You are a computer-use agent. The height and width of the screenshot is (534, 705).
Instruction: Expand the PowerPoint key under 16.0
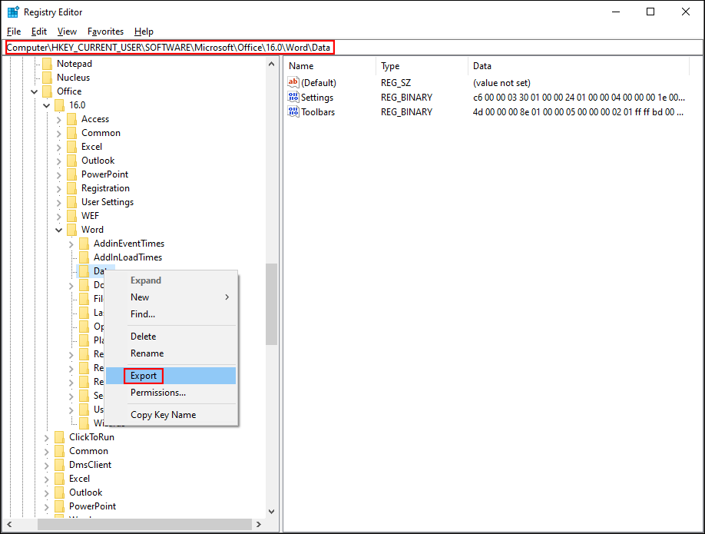59,175
